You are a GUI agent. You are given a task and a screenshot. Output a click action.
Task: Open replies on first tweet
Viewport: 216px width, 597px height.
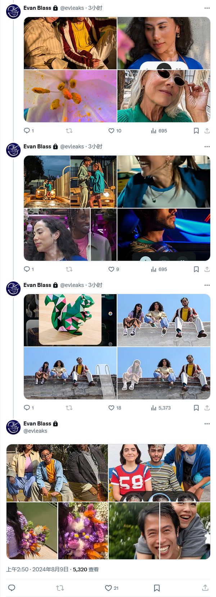29,131
